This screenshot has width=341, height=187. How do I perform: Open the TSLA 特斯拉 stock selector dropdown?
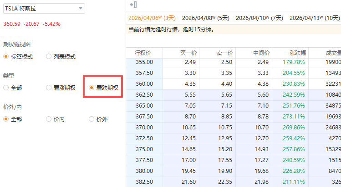[44, 9]
